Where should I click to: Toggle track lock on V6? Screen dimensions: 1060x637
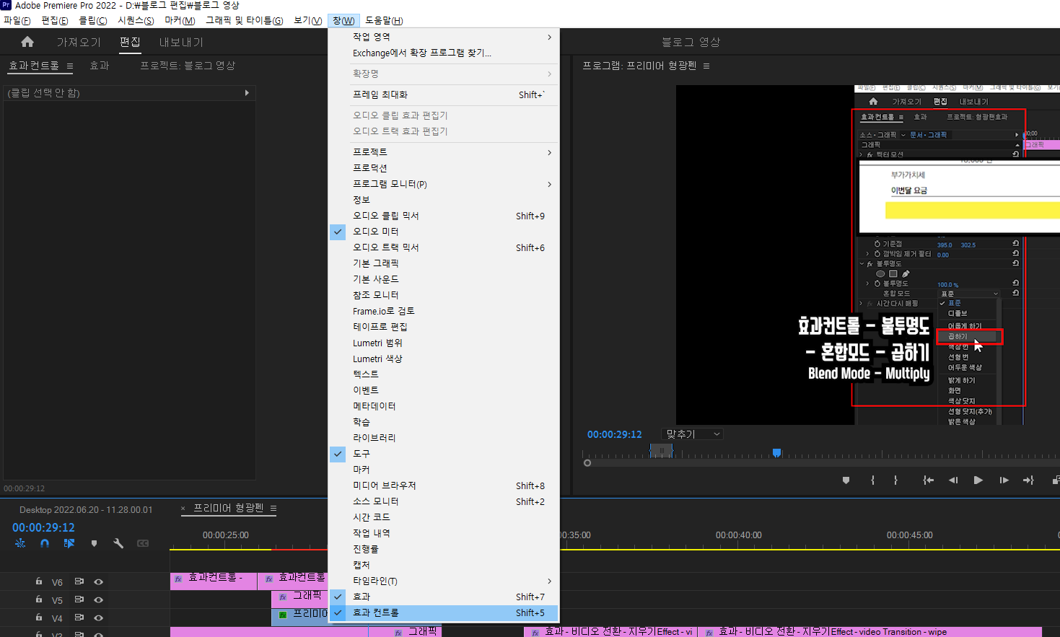pos(39,581)
